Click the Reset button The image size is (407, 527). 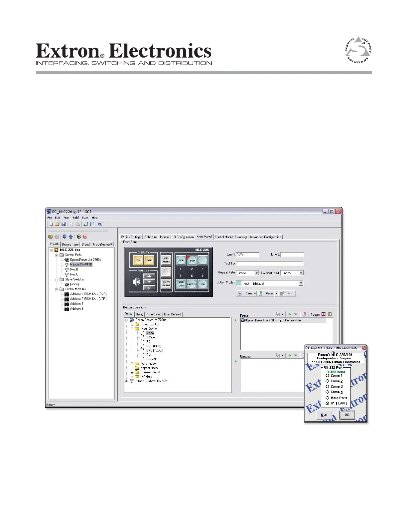[x=266, y=293]
